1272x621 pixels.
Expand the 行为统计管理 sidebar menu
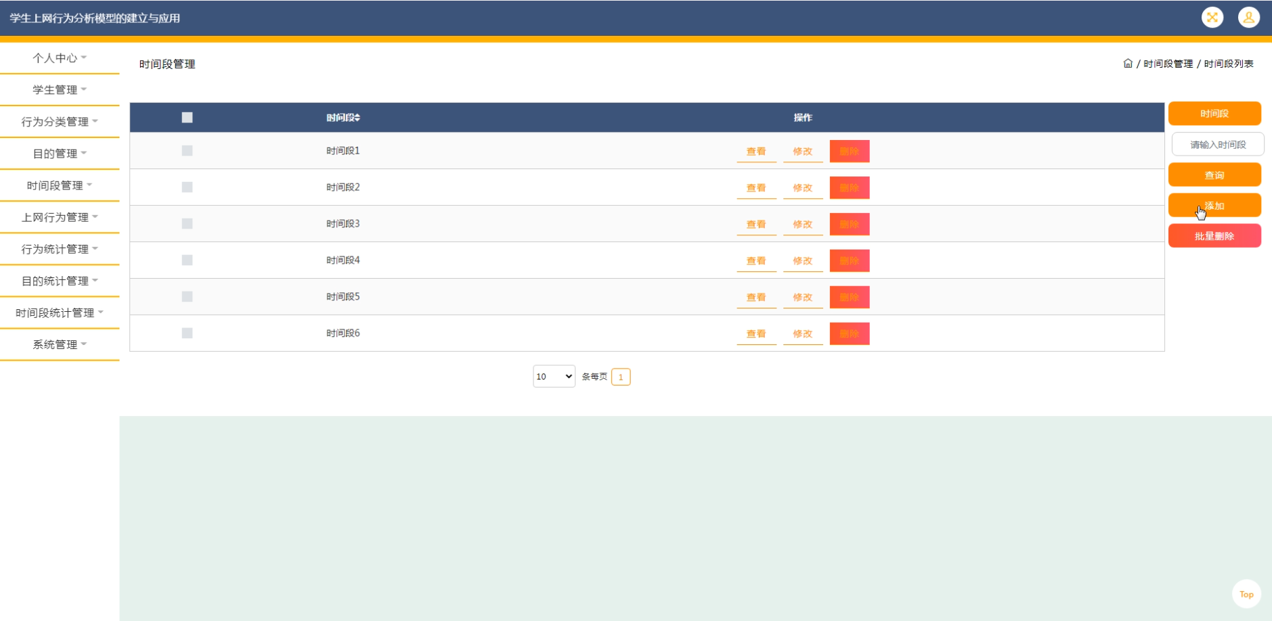(60, 249)
